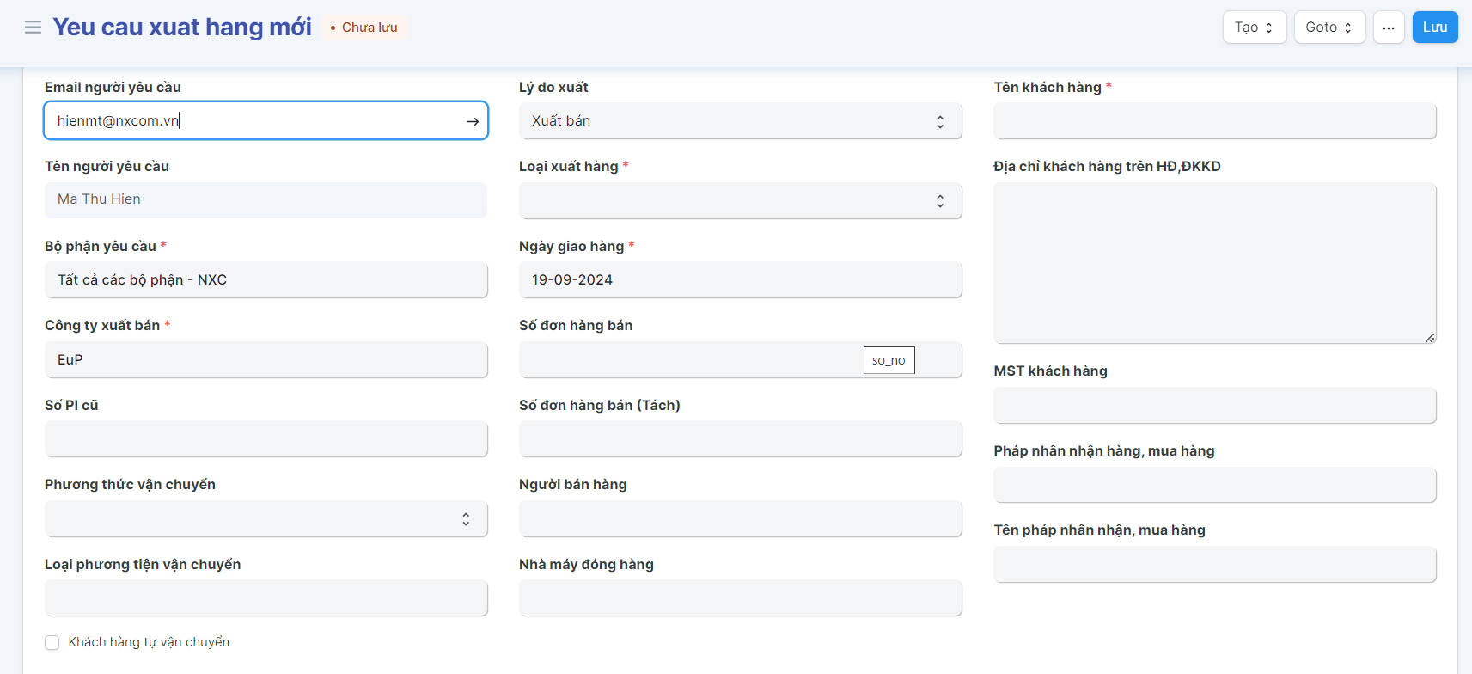Open the three-dots more options menu
The image size is (1472, 674).
click(1388, 28)
